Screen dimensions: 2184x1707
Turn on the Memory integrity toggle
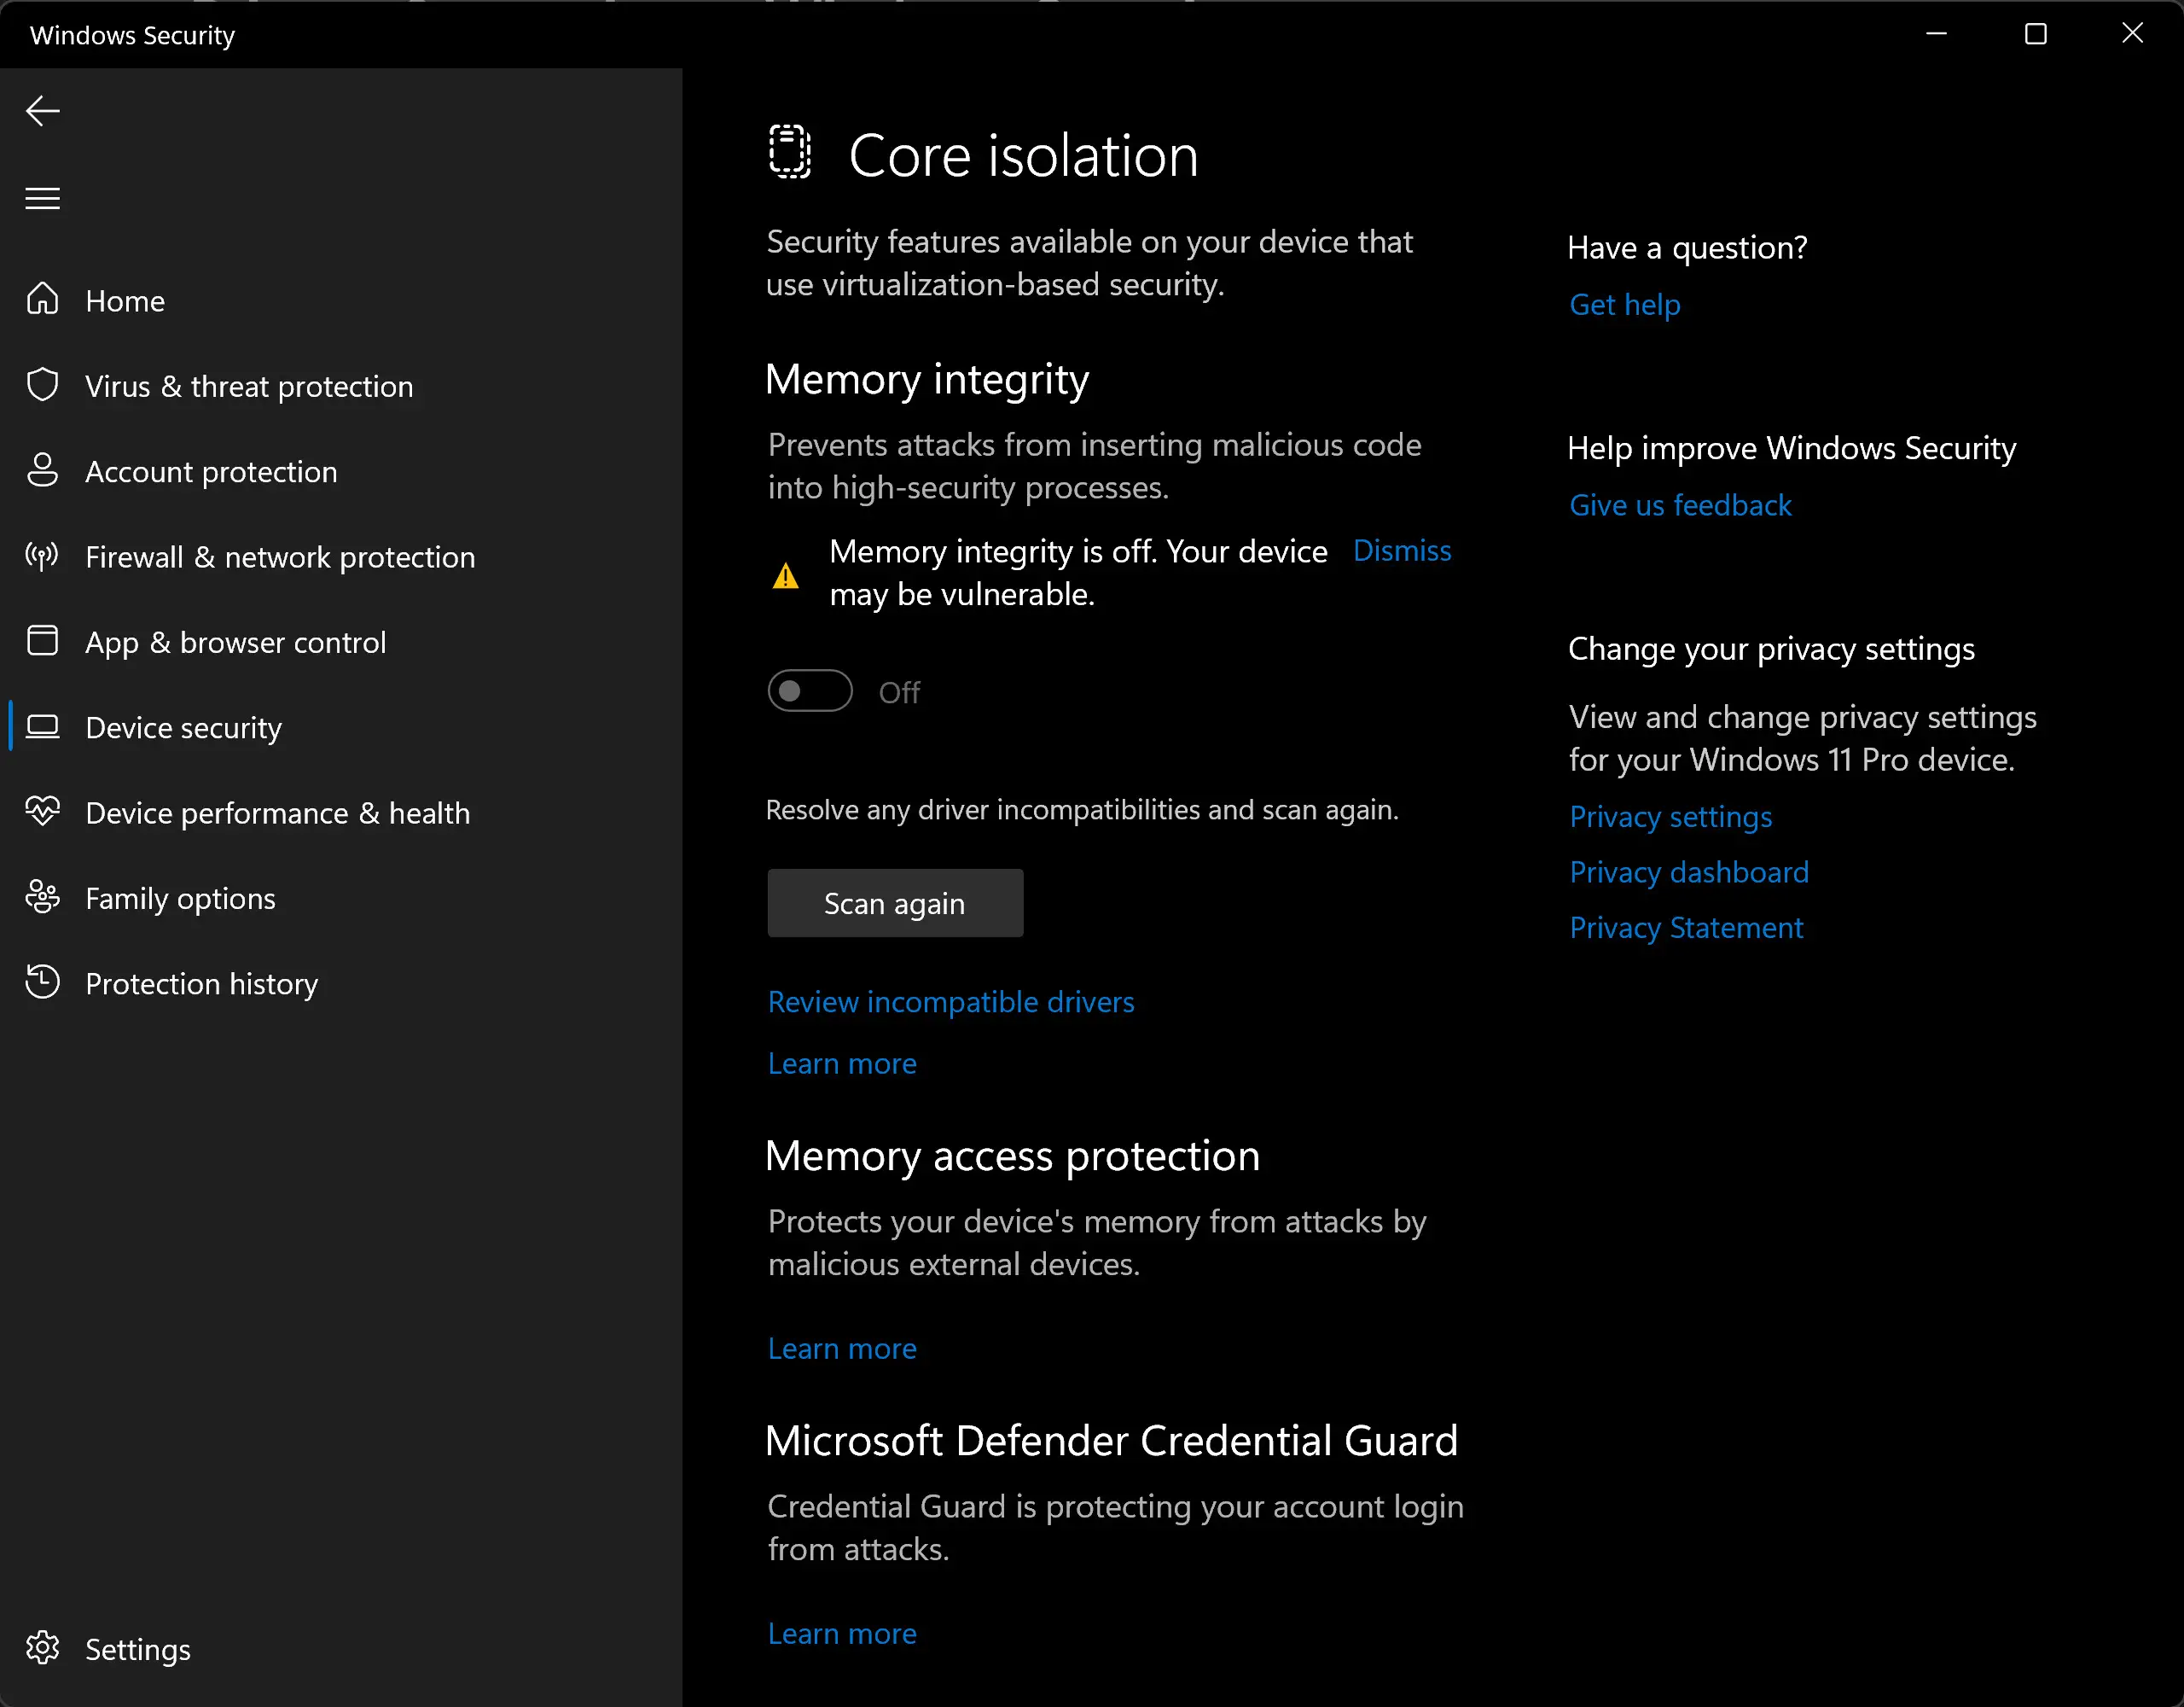[x=810, y=691]
